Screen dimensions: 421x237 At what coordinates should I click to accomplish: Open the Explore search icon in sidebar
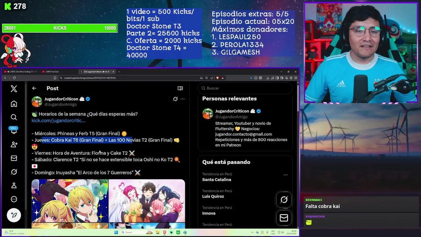(14, 117)
